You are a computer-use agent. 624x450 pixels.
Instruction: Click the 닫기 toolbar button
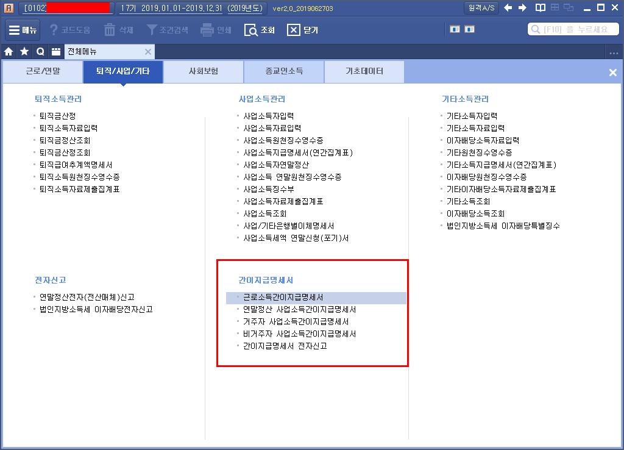(x=302, y=30)
